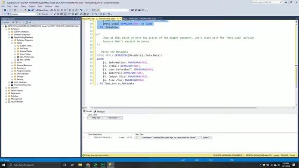Open the View menu

pos(15,6)
